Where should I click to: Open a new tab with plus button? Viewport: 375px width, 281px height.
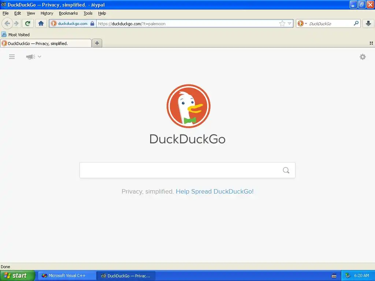tap(97, 43)
